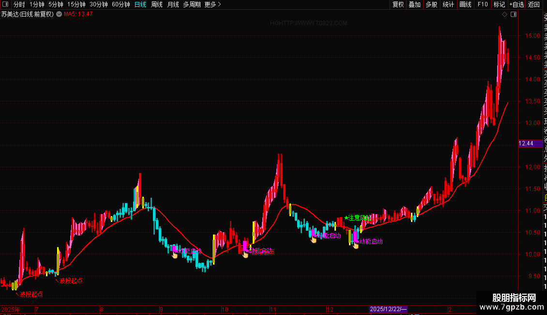
Task: Click the 标记 mark button
Action: (x=499, y=4)
